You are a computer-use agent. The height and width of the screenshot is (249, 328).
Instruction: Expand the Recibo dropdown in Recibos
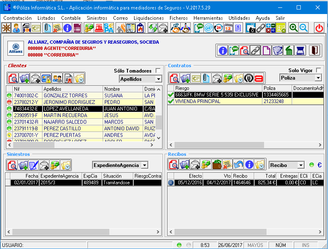[301, 165]
